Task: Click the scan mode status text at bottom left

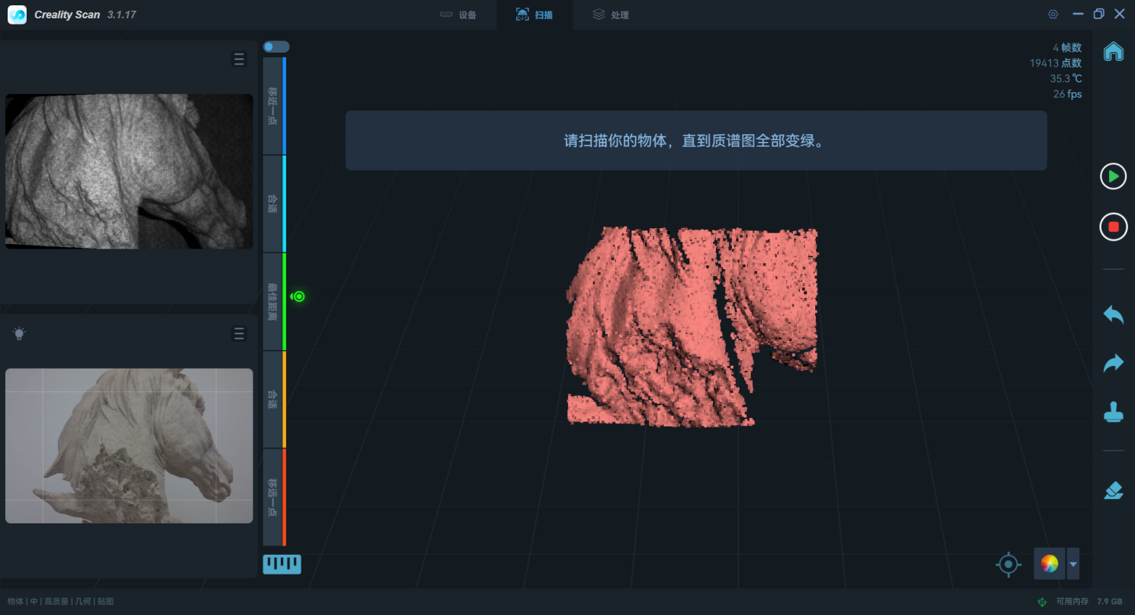Action: [x=60, y=601]
